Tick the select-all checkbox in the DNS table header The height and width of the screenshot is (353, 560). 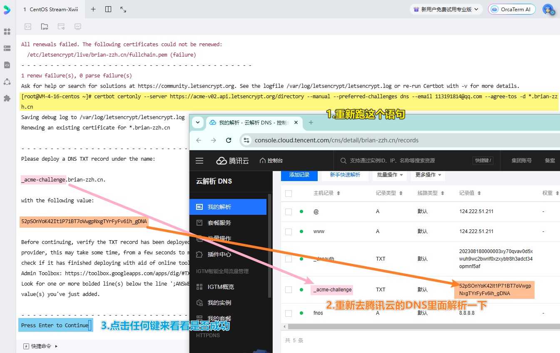[289, 193]
